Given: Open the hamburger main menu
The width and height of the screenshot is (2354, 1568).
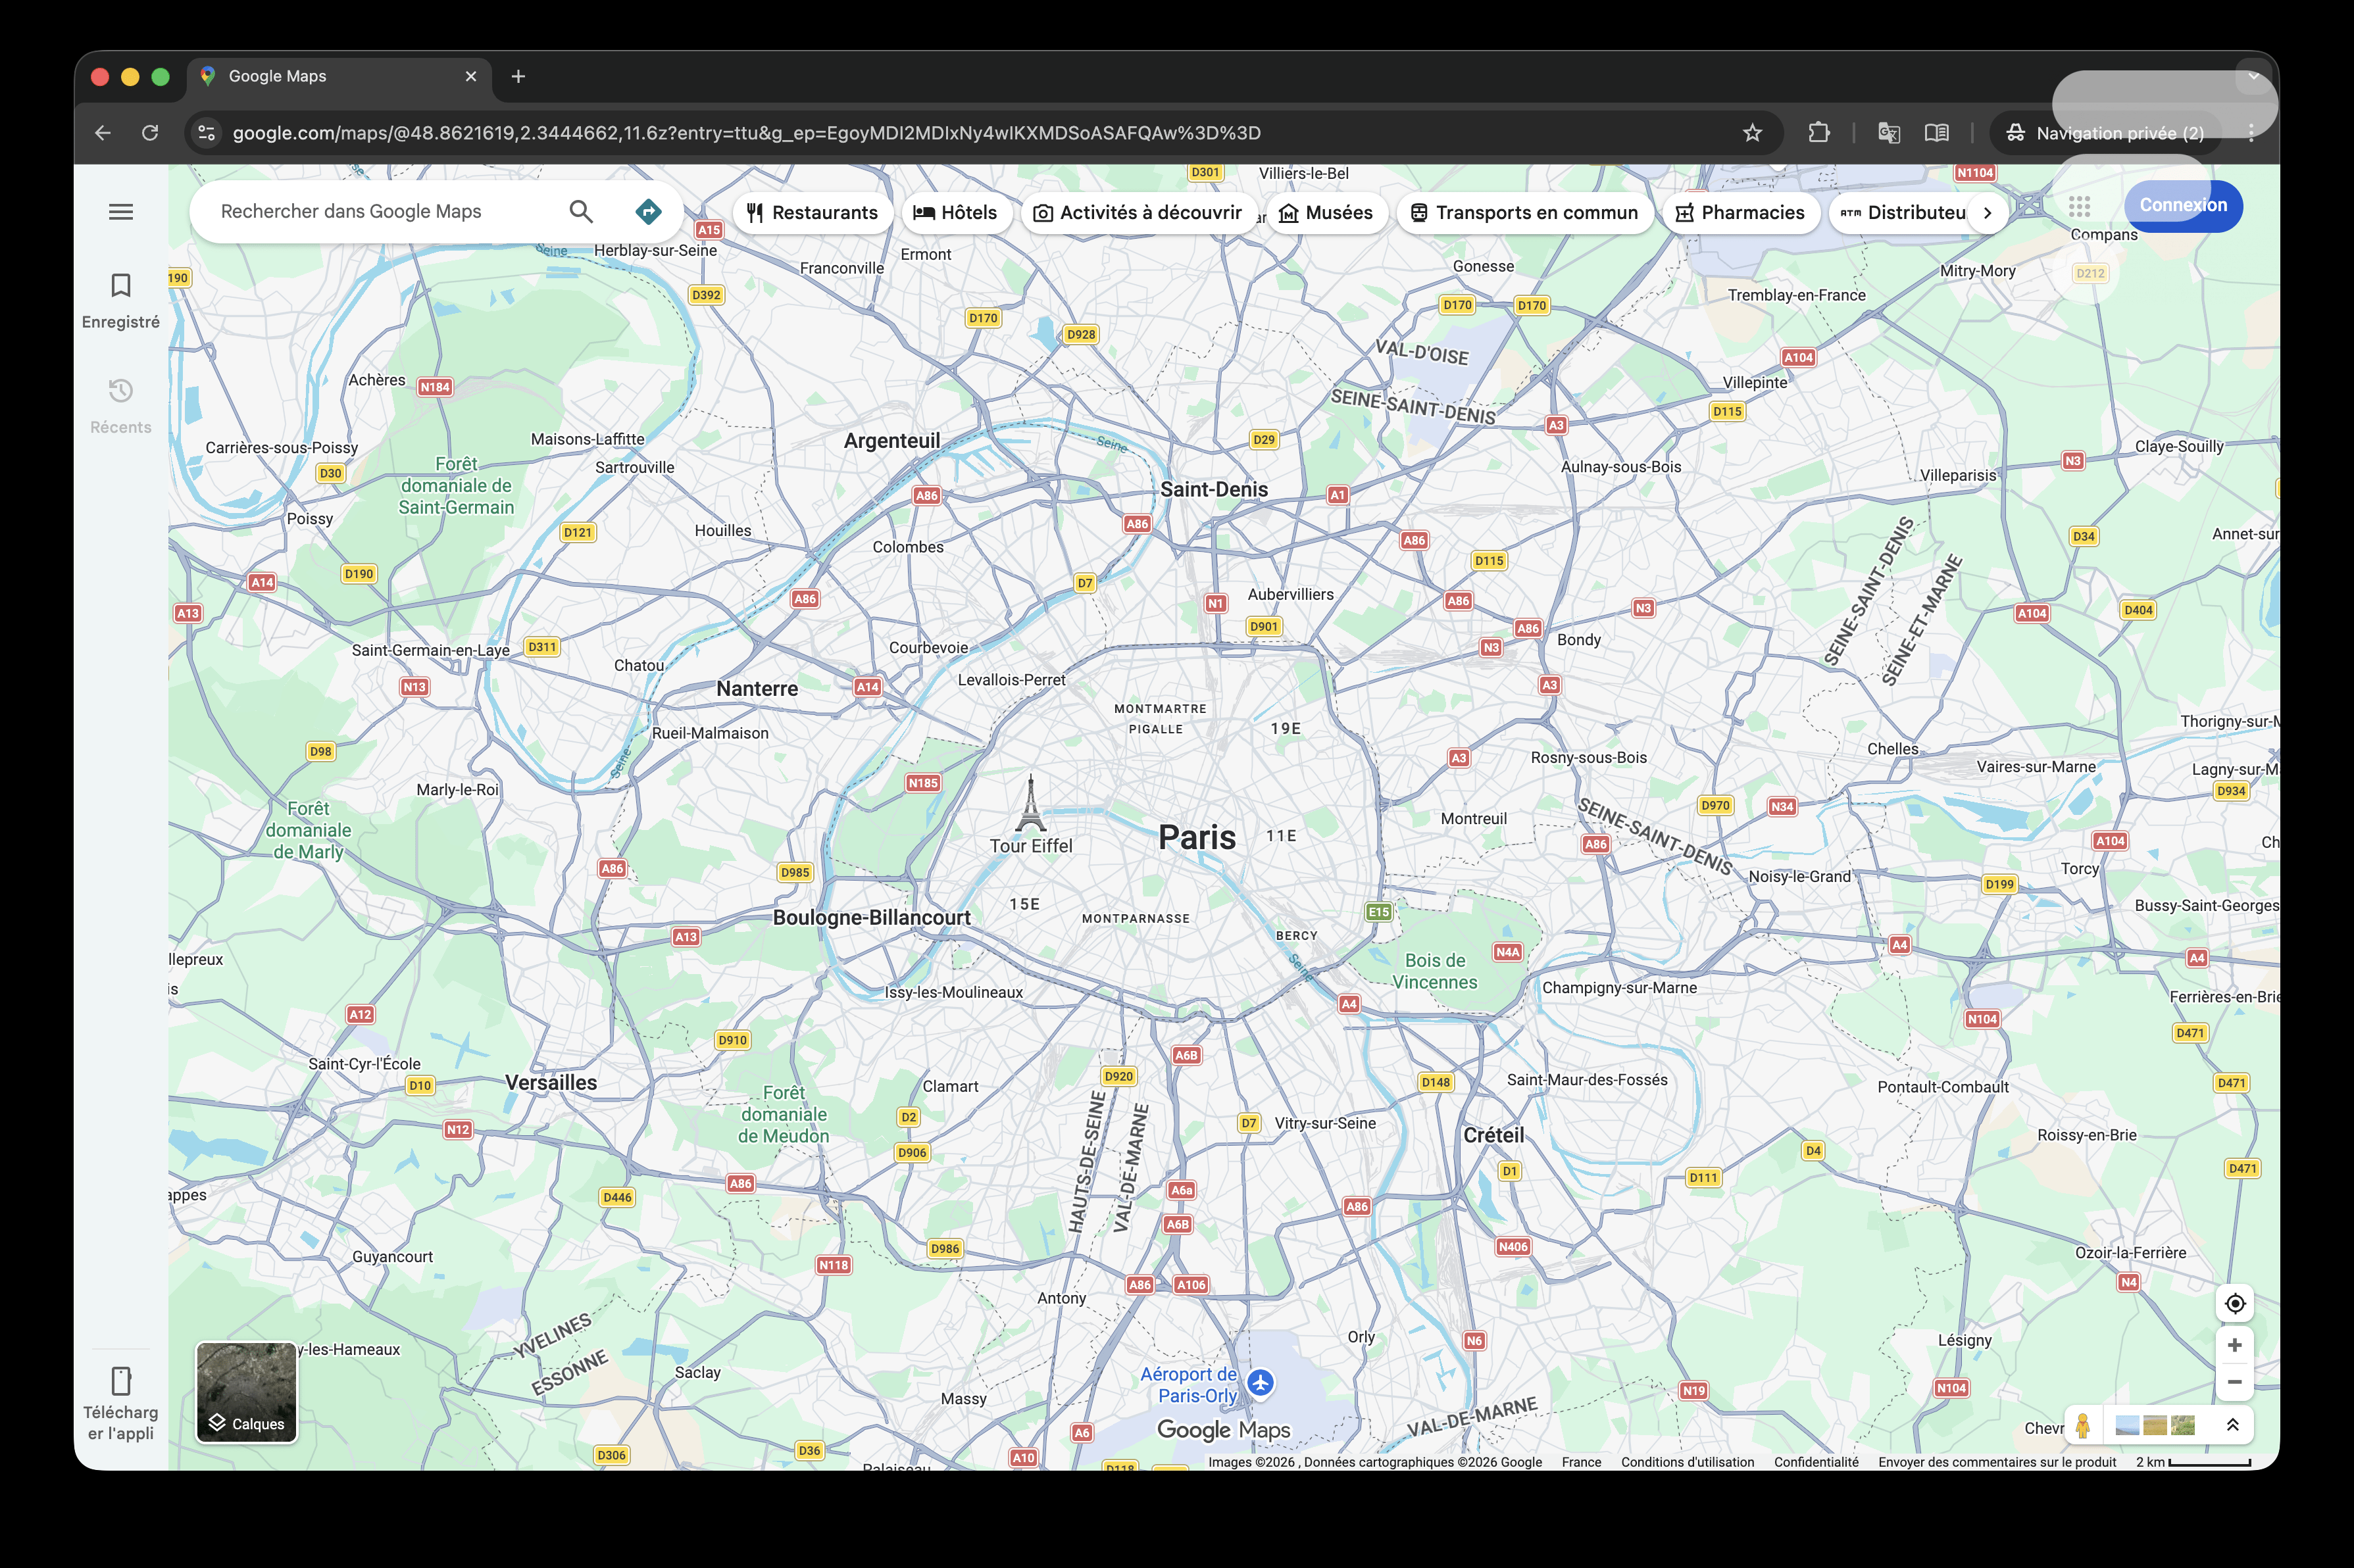Looking at the screenshot, I should tap(121, 212).
